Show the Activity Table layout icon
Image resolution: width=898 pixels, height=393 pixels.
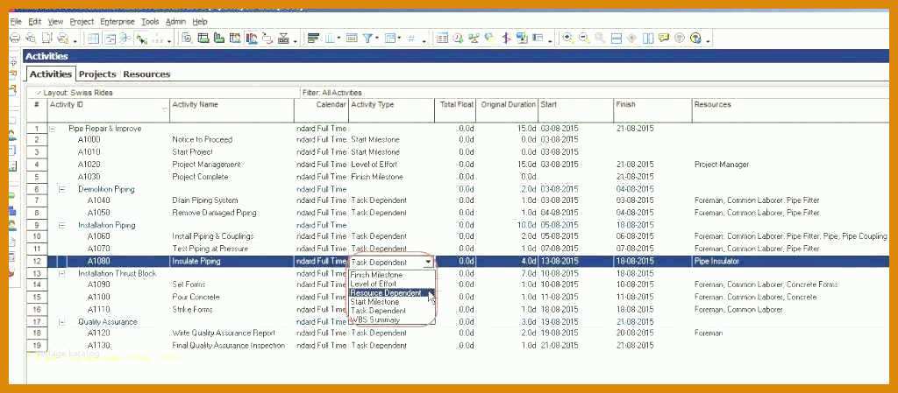pos(93,39)
